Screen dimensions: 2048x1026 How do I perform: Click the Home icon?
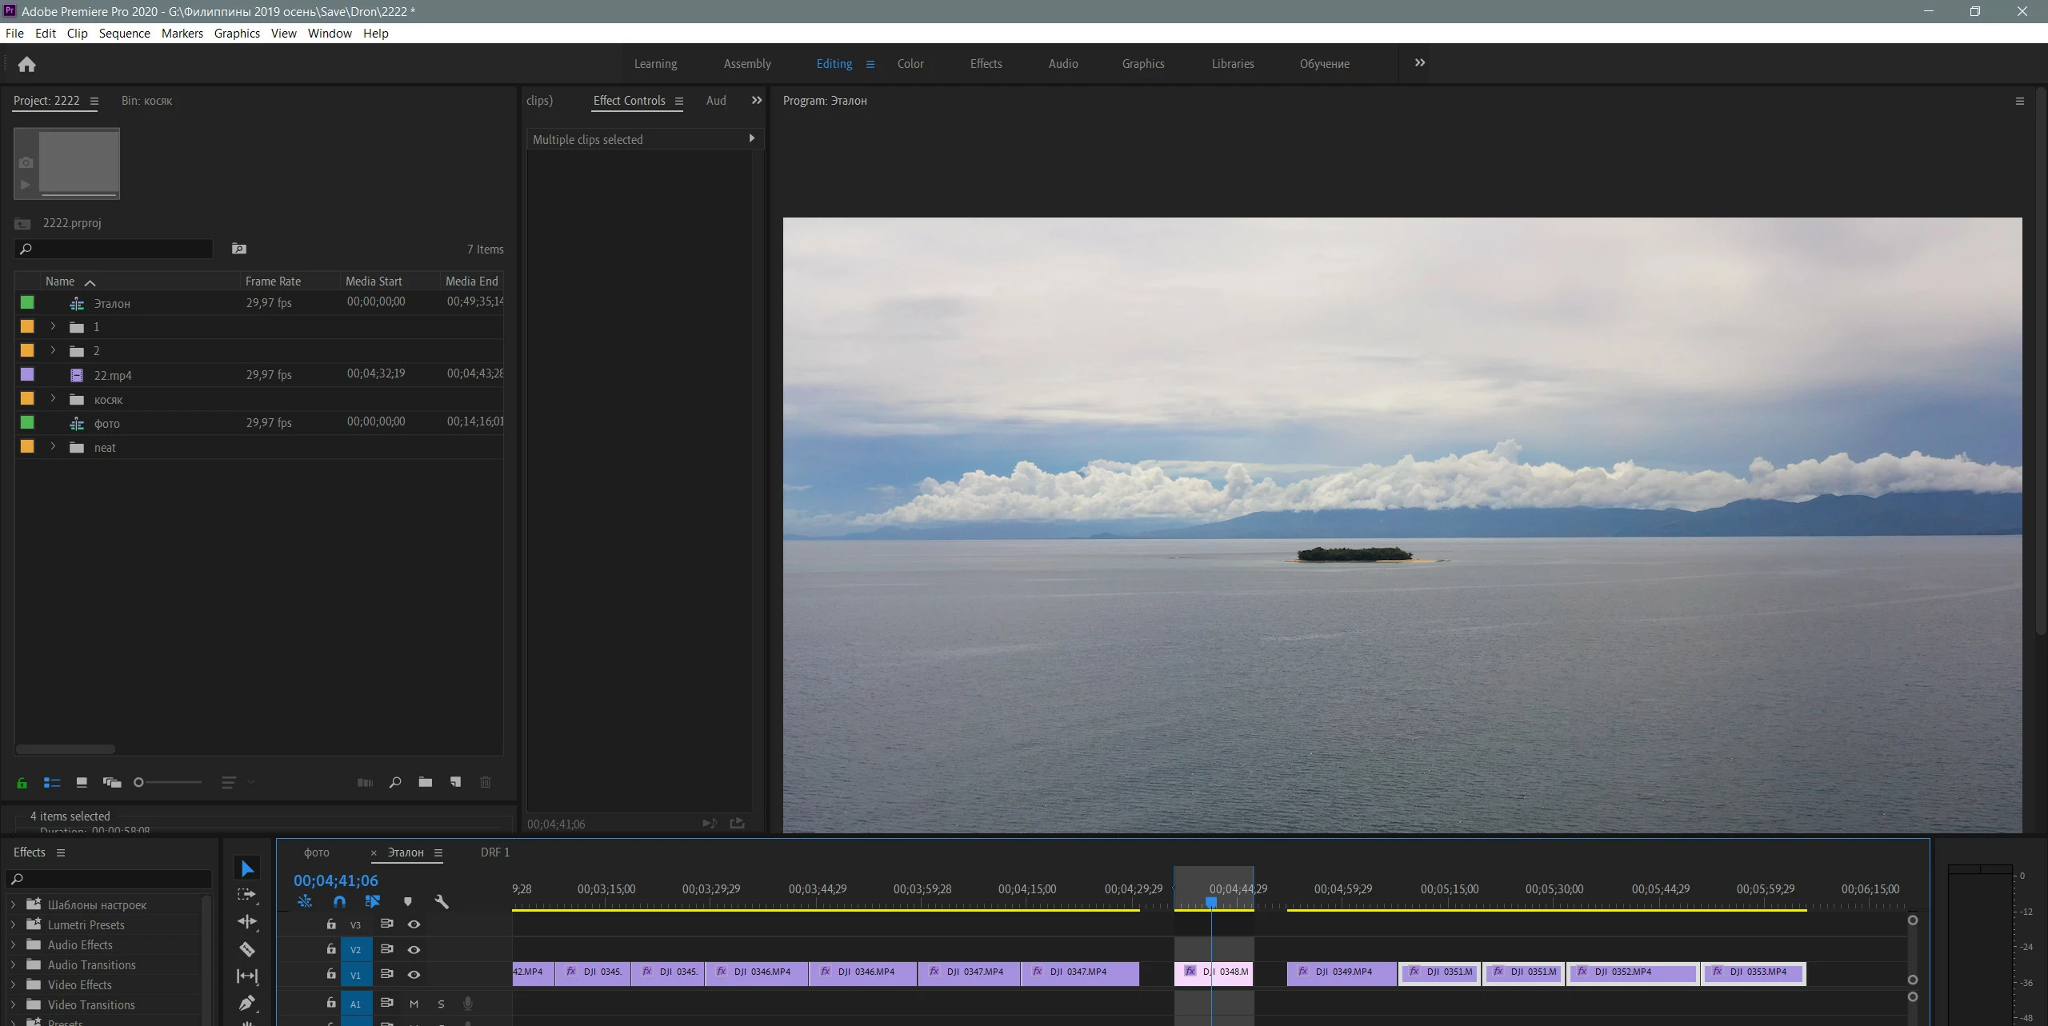(26, 64)
